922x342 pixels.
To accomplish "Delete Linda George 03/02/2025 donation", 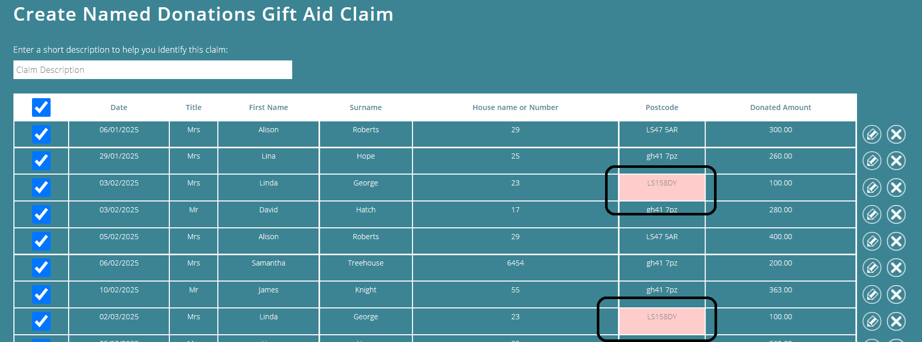I will coord(896,188).
